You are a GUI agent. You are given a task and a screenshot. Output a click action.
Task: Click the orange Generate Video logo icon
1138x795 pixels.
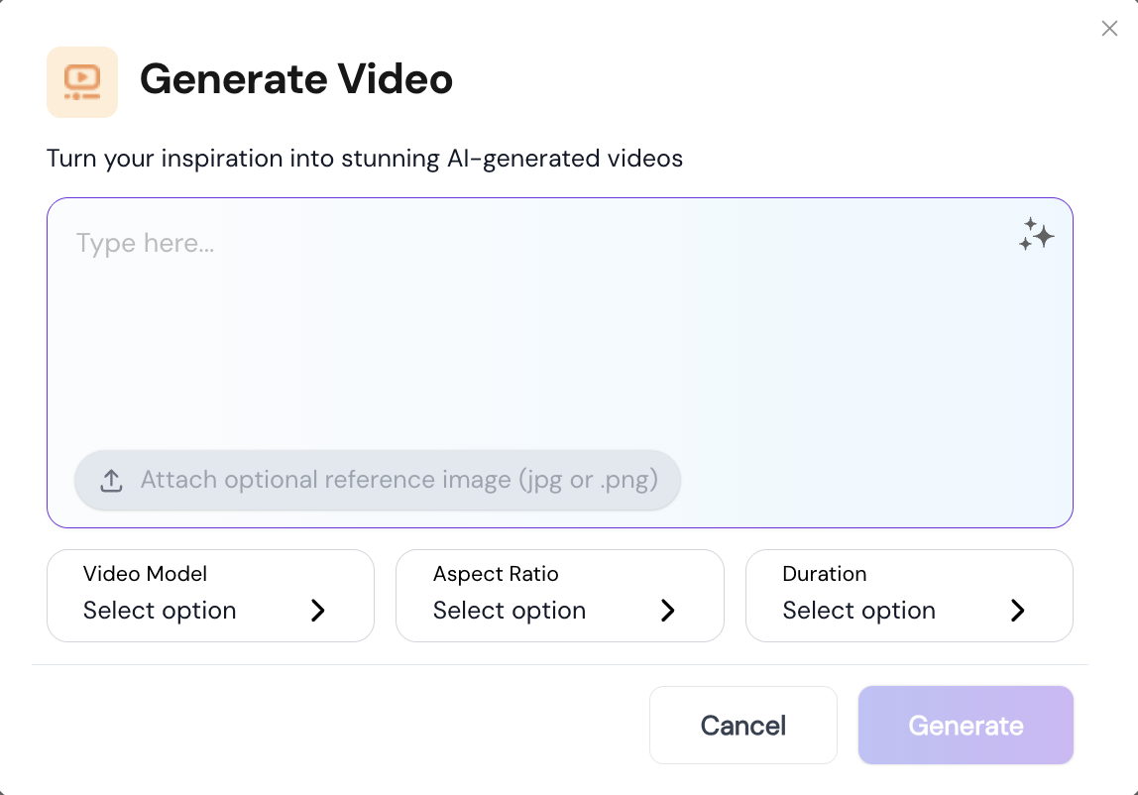pos(82,82)
